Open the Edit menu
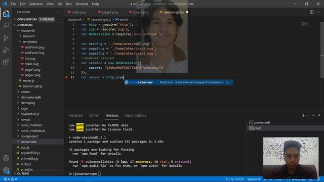 pos(22,4)
